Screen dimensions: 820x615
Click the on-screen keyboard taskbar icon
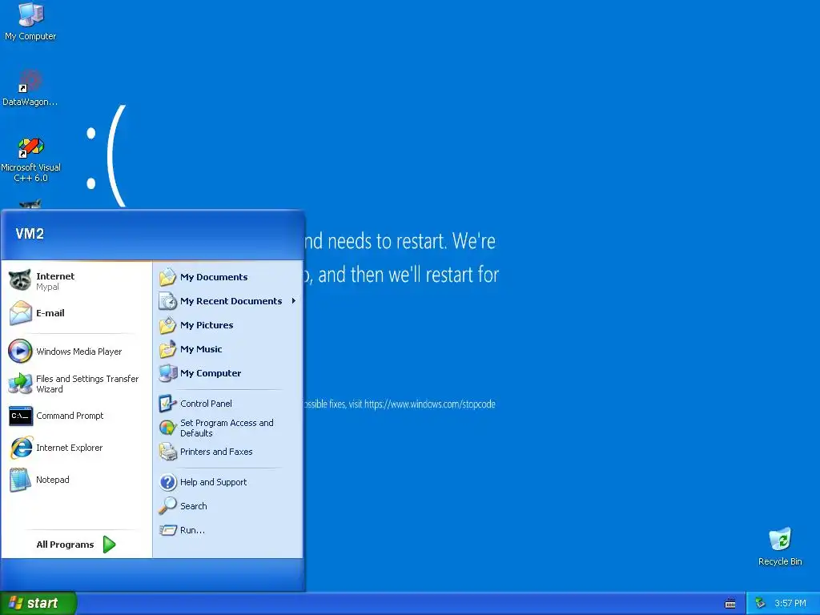pos(730,604)
